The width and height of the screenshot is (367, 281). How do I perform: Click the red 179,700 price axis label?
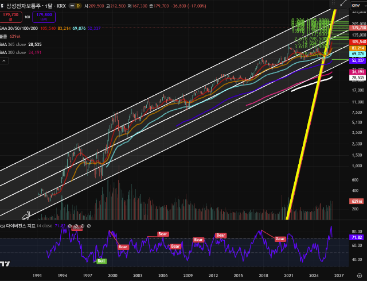[358, 28]
